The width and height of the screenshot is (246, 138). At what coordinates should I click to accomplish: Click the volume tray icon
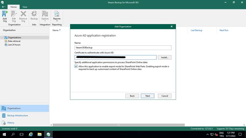point(216,134)
